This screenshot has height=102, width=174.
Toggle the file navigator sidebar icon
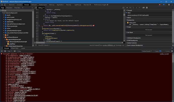click(36, 8)
